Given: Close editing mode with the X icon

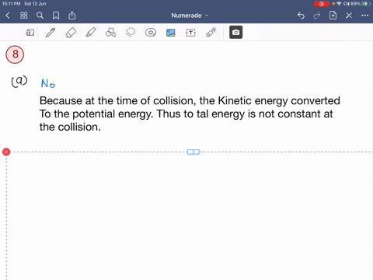Looking at the screenshot, I should pos(349,16).
